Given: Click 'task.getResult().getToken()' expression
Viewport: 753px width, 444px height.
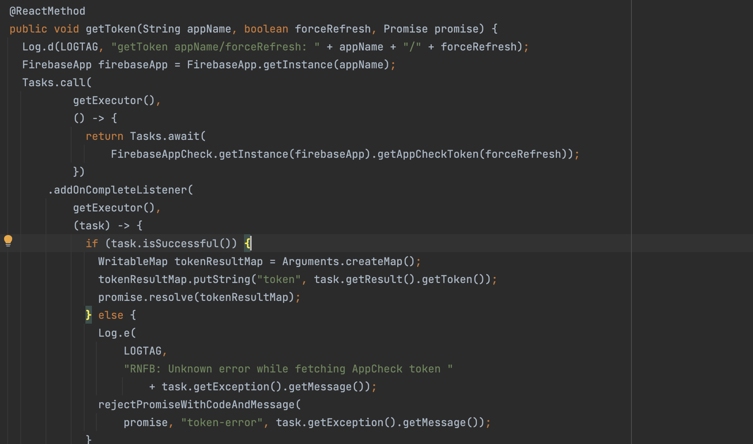Looking at the screenshot, I should point(402,279).
